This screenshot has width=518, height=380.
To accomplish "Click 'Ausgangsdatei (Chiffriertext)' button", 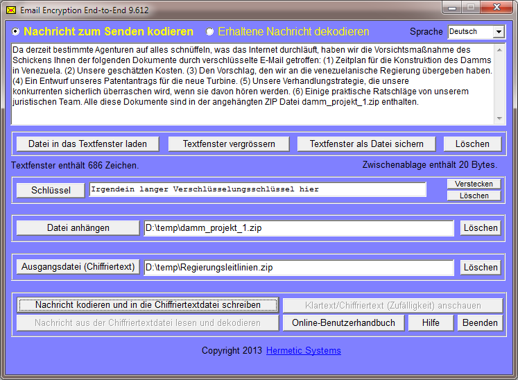I will [x=78, y=267].
